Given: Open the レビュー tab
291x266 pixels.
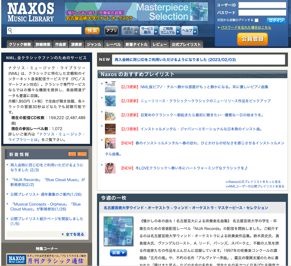Looking at the screenshot, I should coord(160,44).
